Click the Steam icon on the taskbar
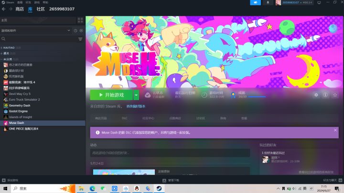 tap(159, 188)
